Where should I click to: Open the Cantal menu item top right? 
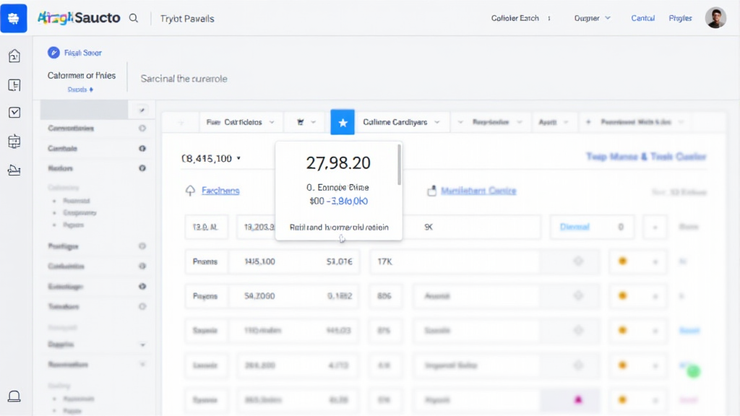coord(642,17)
